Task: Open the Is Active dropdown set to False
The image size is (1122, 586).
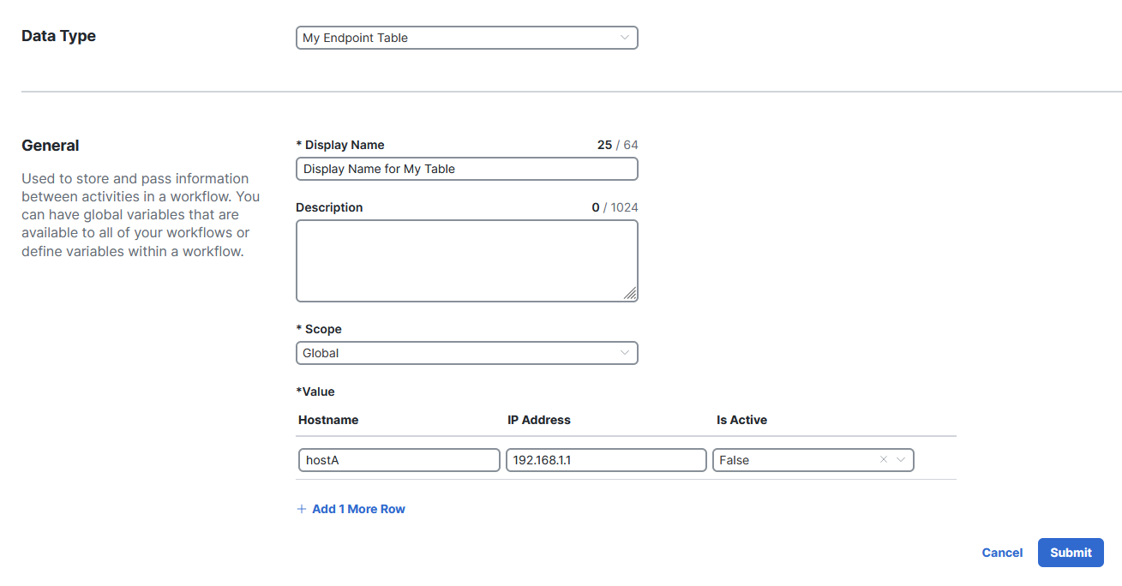Action: pyautogui.click(x=813, y=460)
